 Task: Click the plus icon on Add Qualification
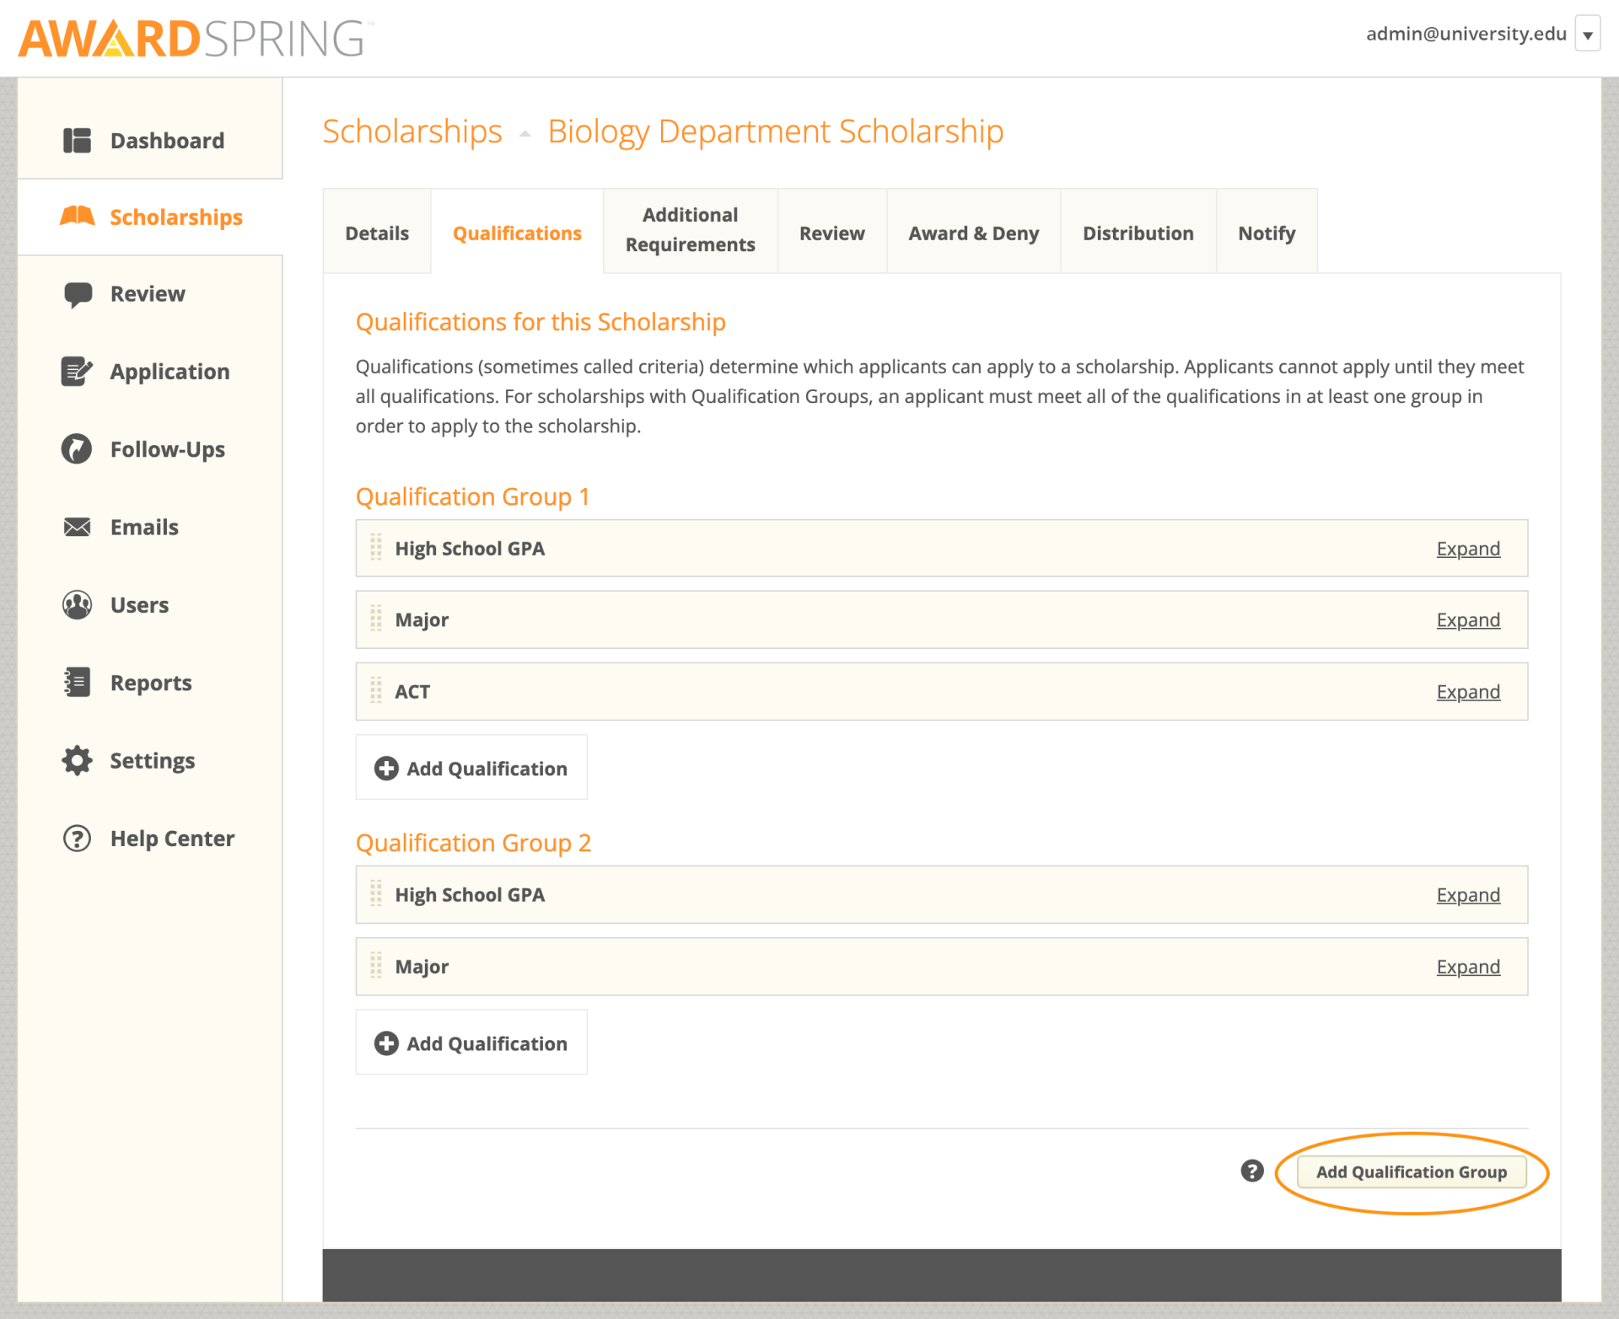point(385,768)
